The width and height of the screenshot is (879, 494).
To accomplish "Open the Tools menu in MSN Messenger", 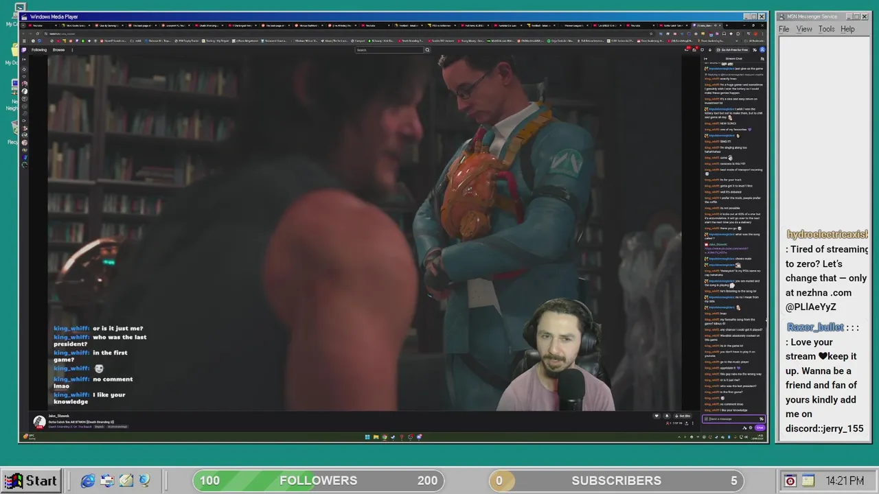I will pyautogui.click(x=826, y=30).
